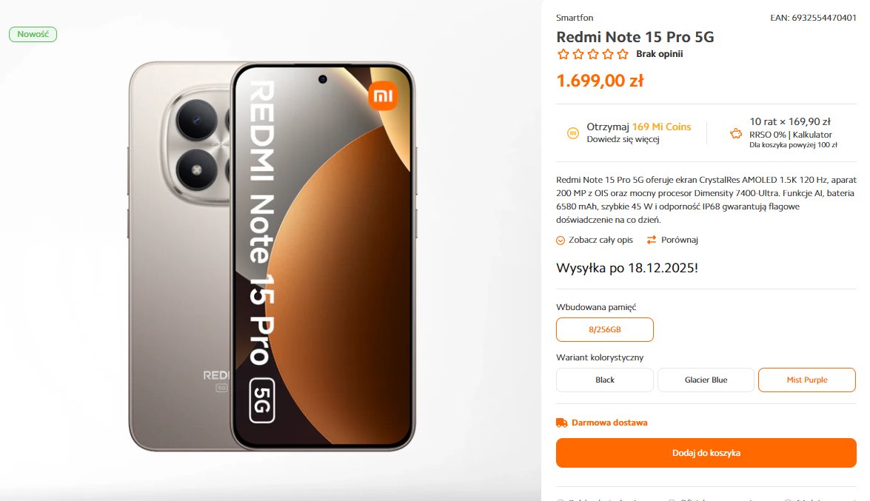Click the Mi Coins coin icon
Image resolution: width=870 pixels, height=501 pixels.
572,133
